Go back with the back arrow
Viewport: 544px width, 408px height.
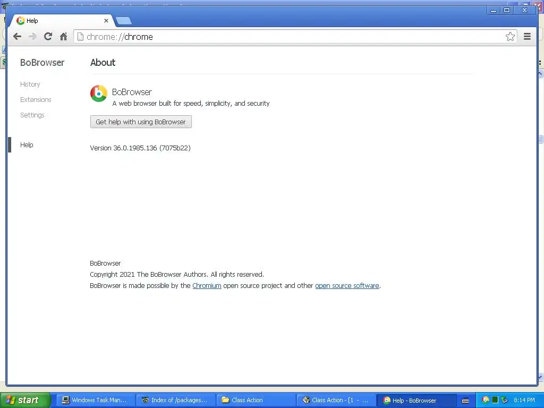(x=17, y=37)
